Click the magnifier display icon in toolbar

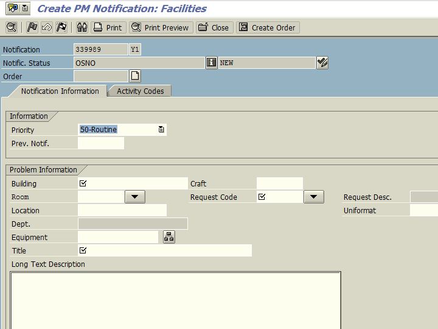point(11,27)
